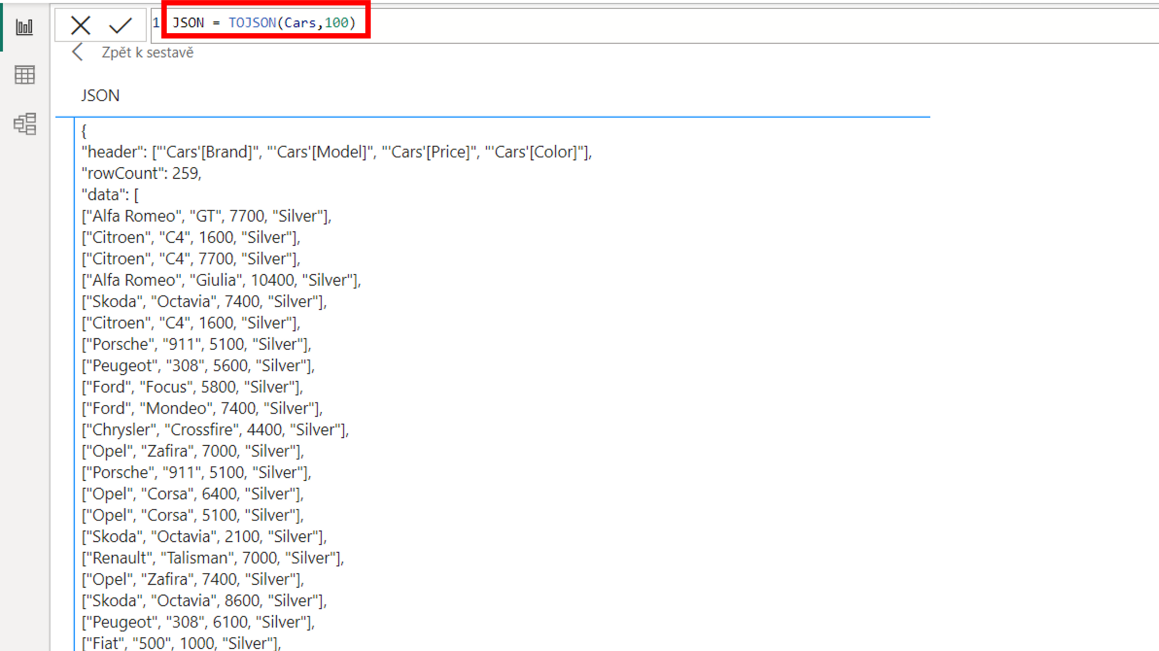1159x651 pixels.
Task: Select the Ford Mondeo 7400 row
Action: click(x=202, y=408)
